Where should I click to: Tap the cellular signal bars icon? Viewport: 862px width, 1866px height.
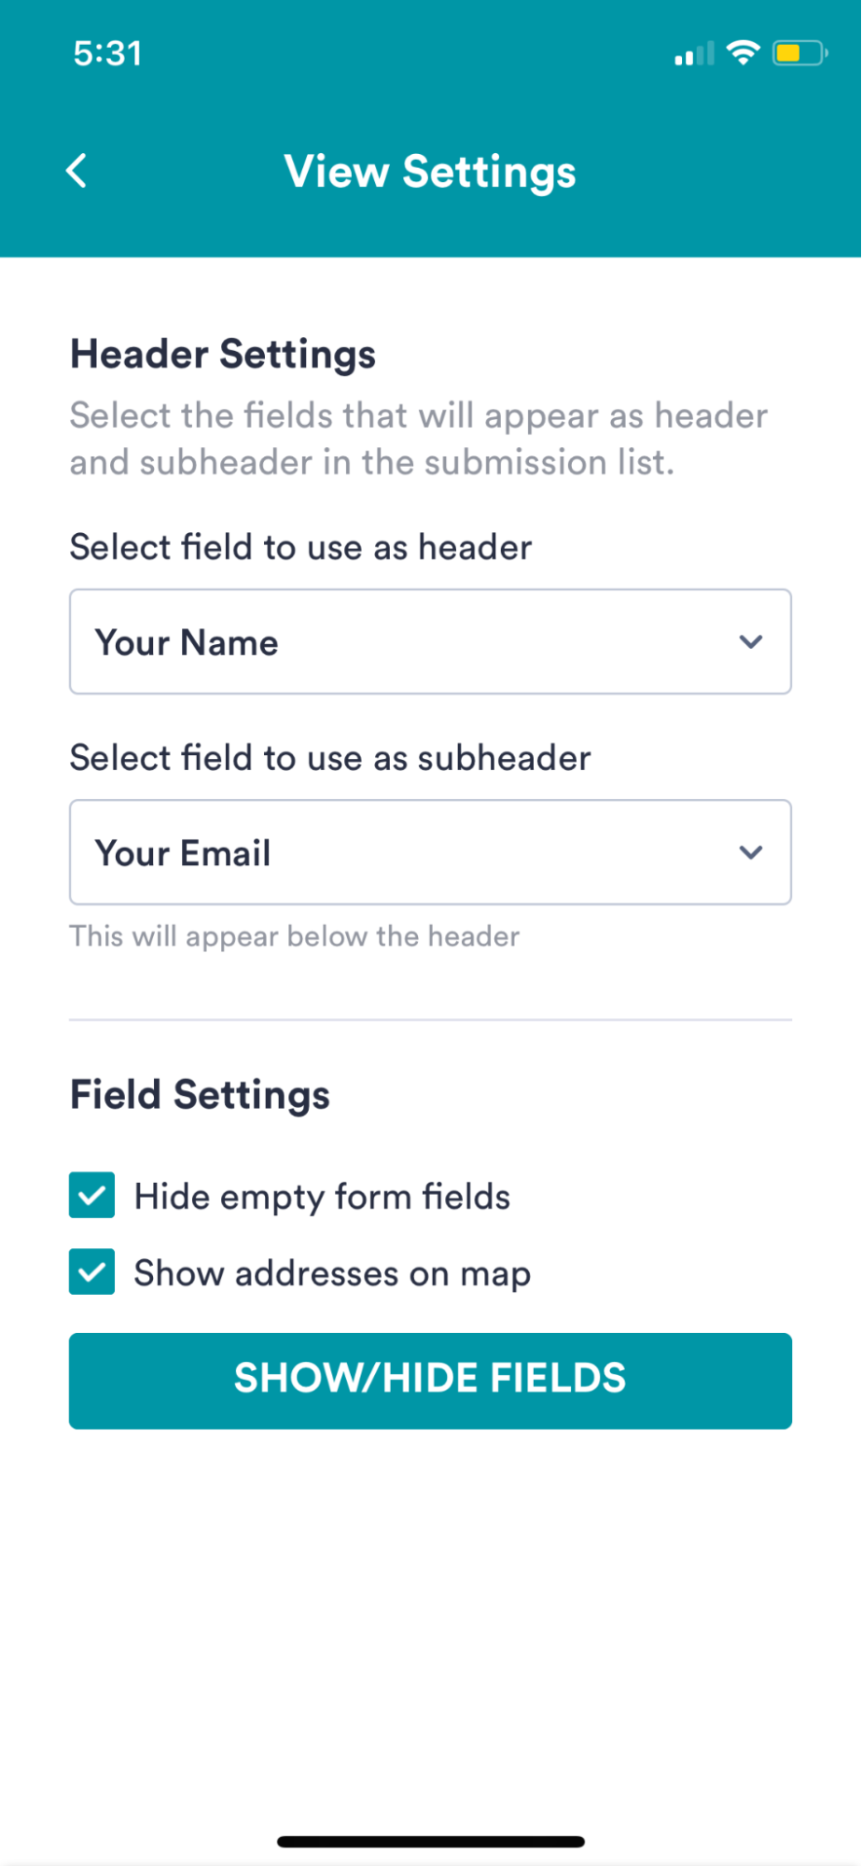click(694, 54)
